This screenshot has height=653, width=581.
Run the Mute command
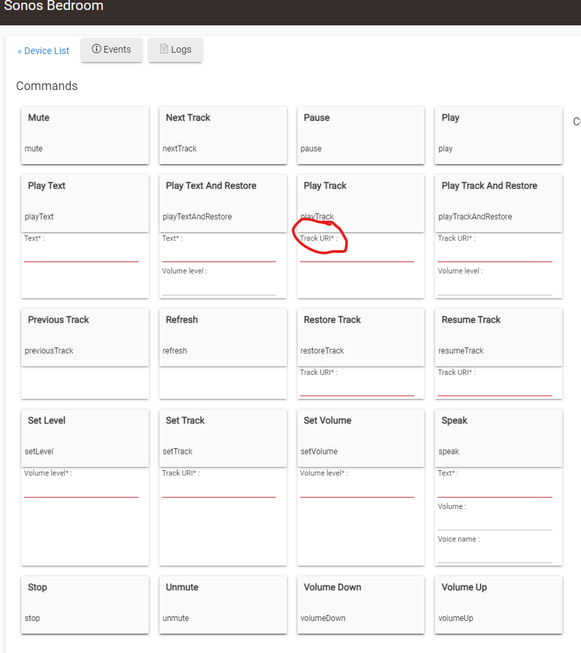click(x=85, y=135)
